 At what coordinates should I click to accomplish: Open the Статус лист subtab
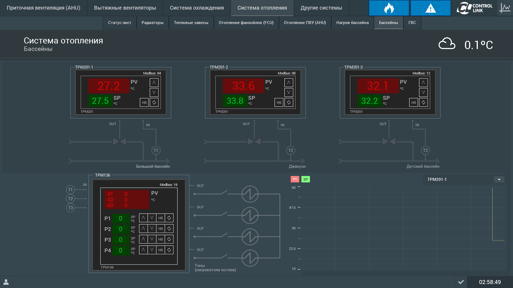click(x=120, y=23)
